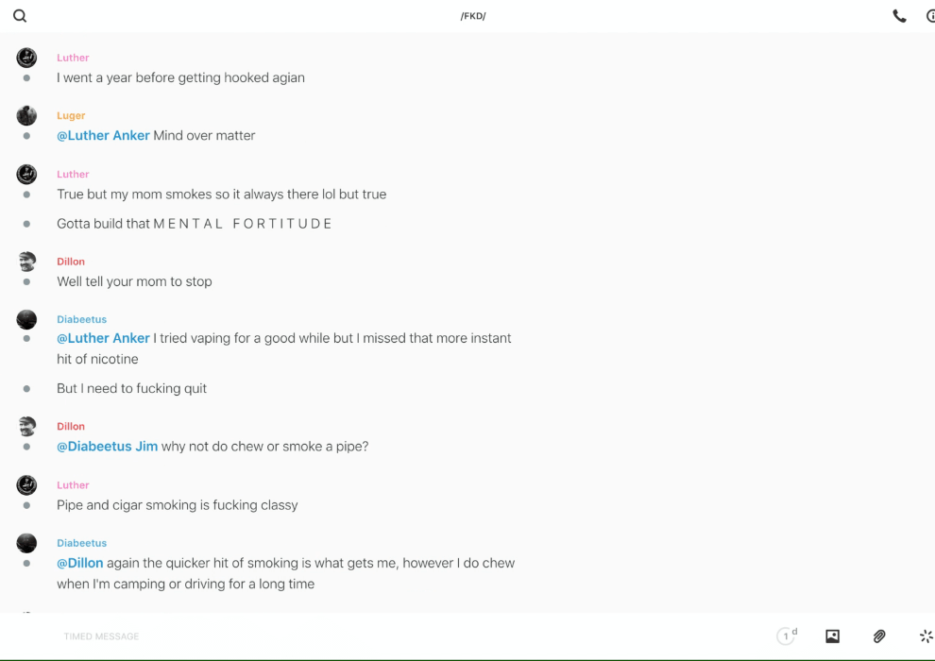
Task: Open @Luther Anker mention in Luger's message
Action: (x=103, y=136)
